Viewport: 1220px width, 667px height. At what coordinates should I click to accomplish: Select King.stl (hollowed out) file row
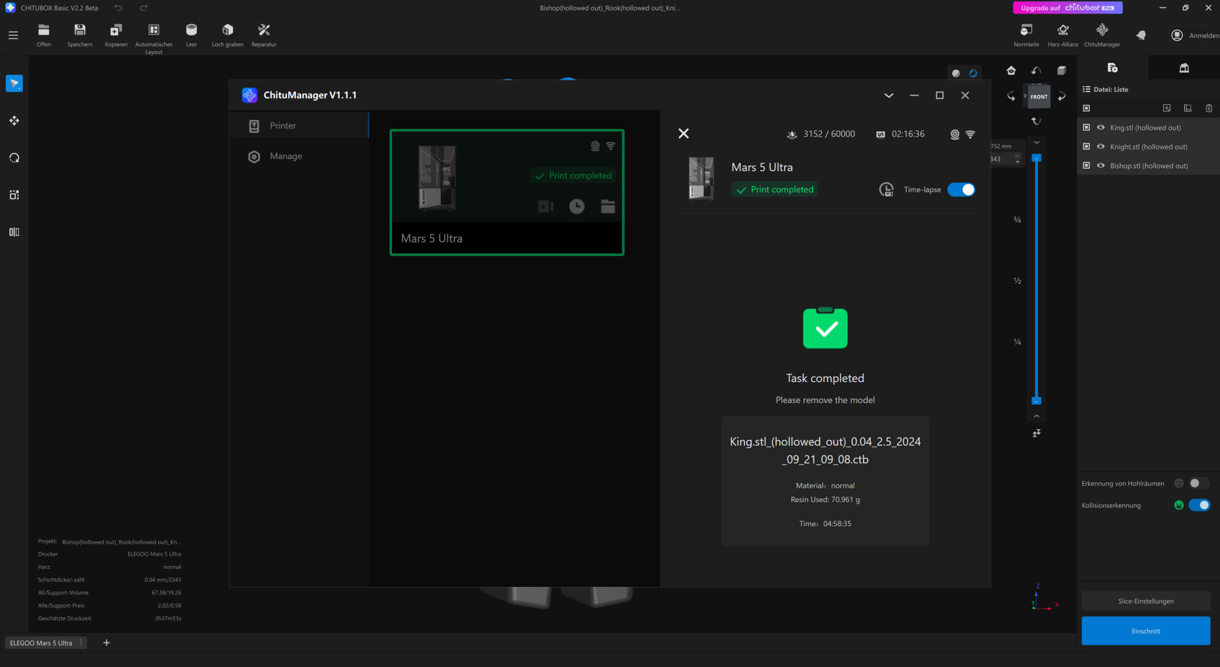tap(1148, 127)
